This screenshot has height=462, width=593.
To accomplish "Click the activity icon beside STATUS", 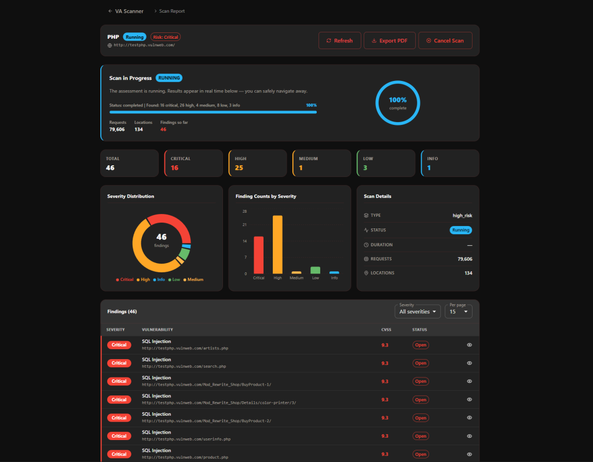I will [366, 230].
